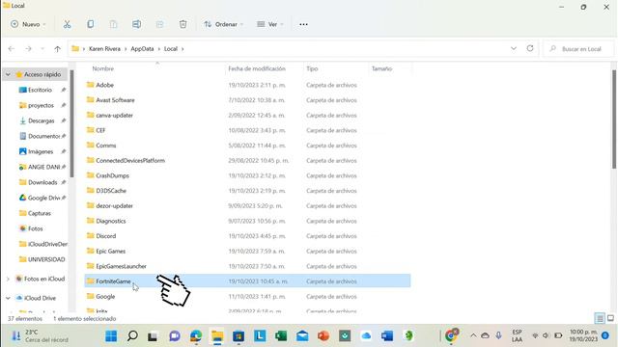618x347 pixels.
Task: Open Mail app from taskbar
Action: pos(302,336)
